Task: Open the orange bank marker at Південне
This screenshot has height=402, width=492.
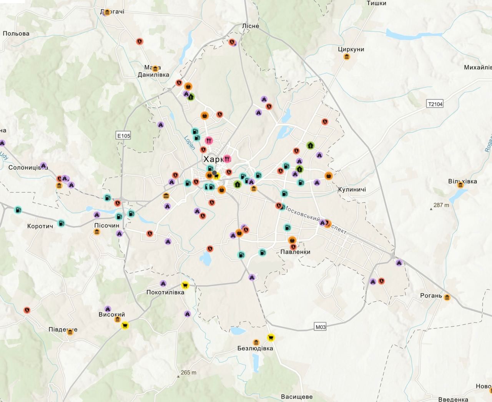Action: pos(70,332)
